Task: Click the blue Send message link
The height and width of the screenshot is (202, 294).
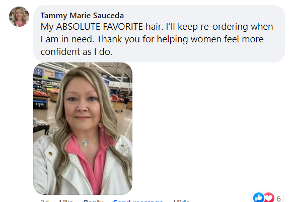Action: pos(138,200)
